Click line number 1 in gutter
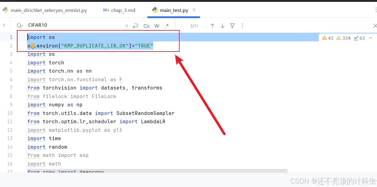 click(11, 37)
